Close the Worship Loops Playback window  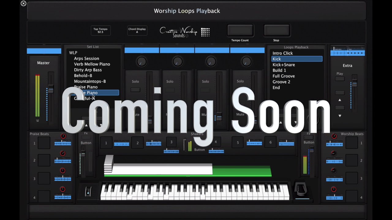pyautogui.click(x=23, y=4)
